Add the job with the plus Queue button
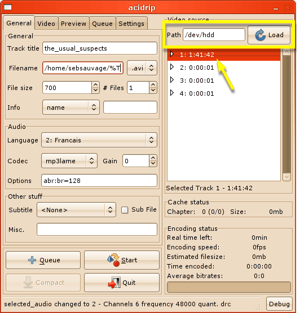 (x=43, y=260)
